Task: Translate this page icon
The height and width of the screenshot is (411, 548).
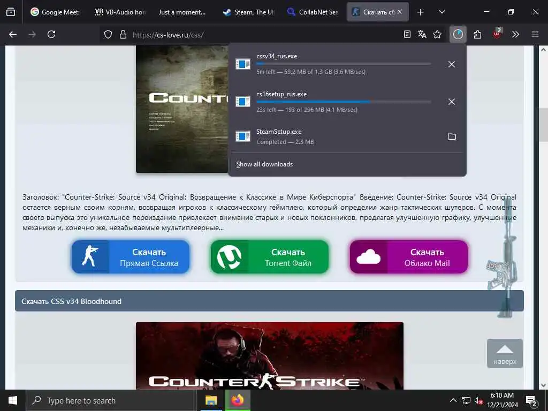Action: 422,34
